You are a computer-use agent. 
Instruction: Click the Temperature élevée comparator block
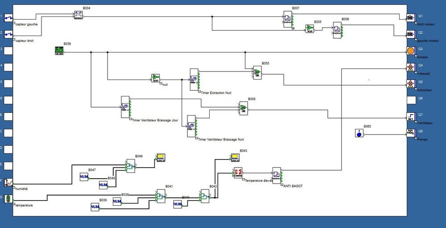pos(238,173)
